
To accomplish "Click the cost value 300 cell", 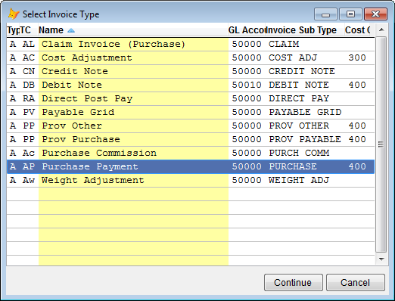I will [357, 58].
